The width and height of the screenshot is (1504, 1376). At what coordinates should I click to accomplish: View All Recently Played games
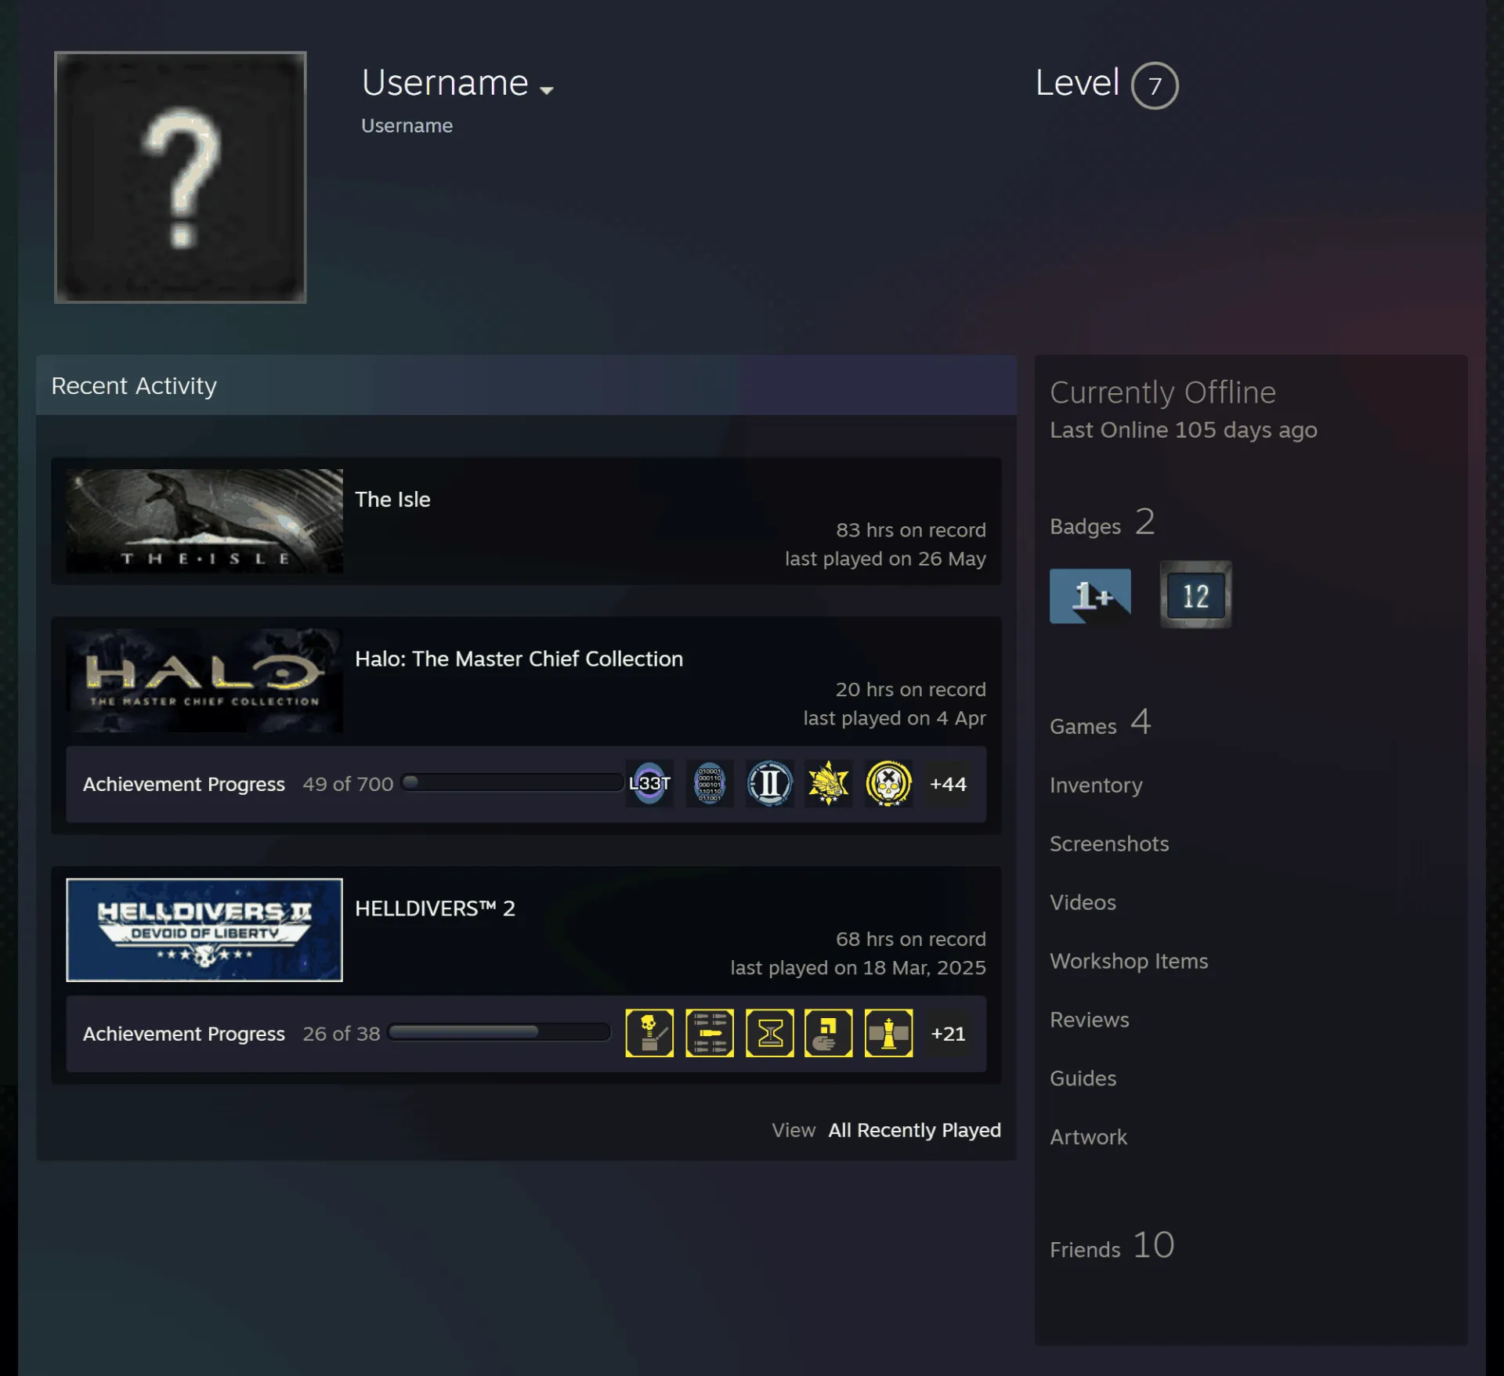(x=914, y=1129)
